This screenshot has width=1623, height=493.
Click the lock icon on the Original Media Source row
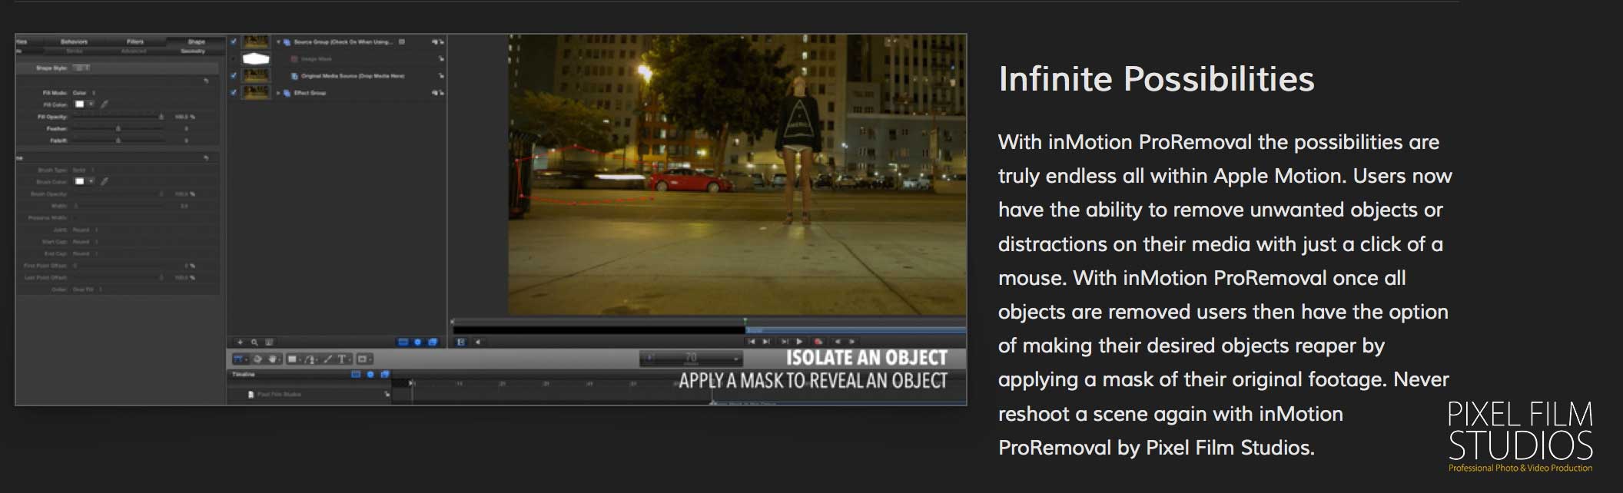(x=441, y=76)
